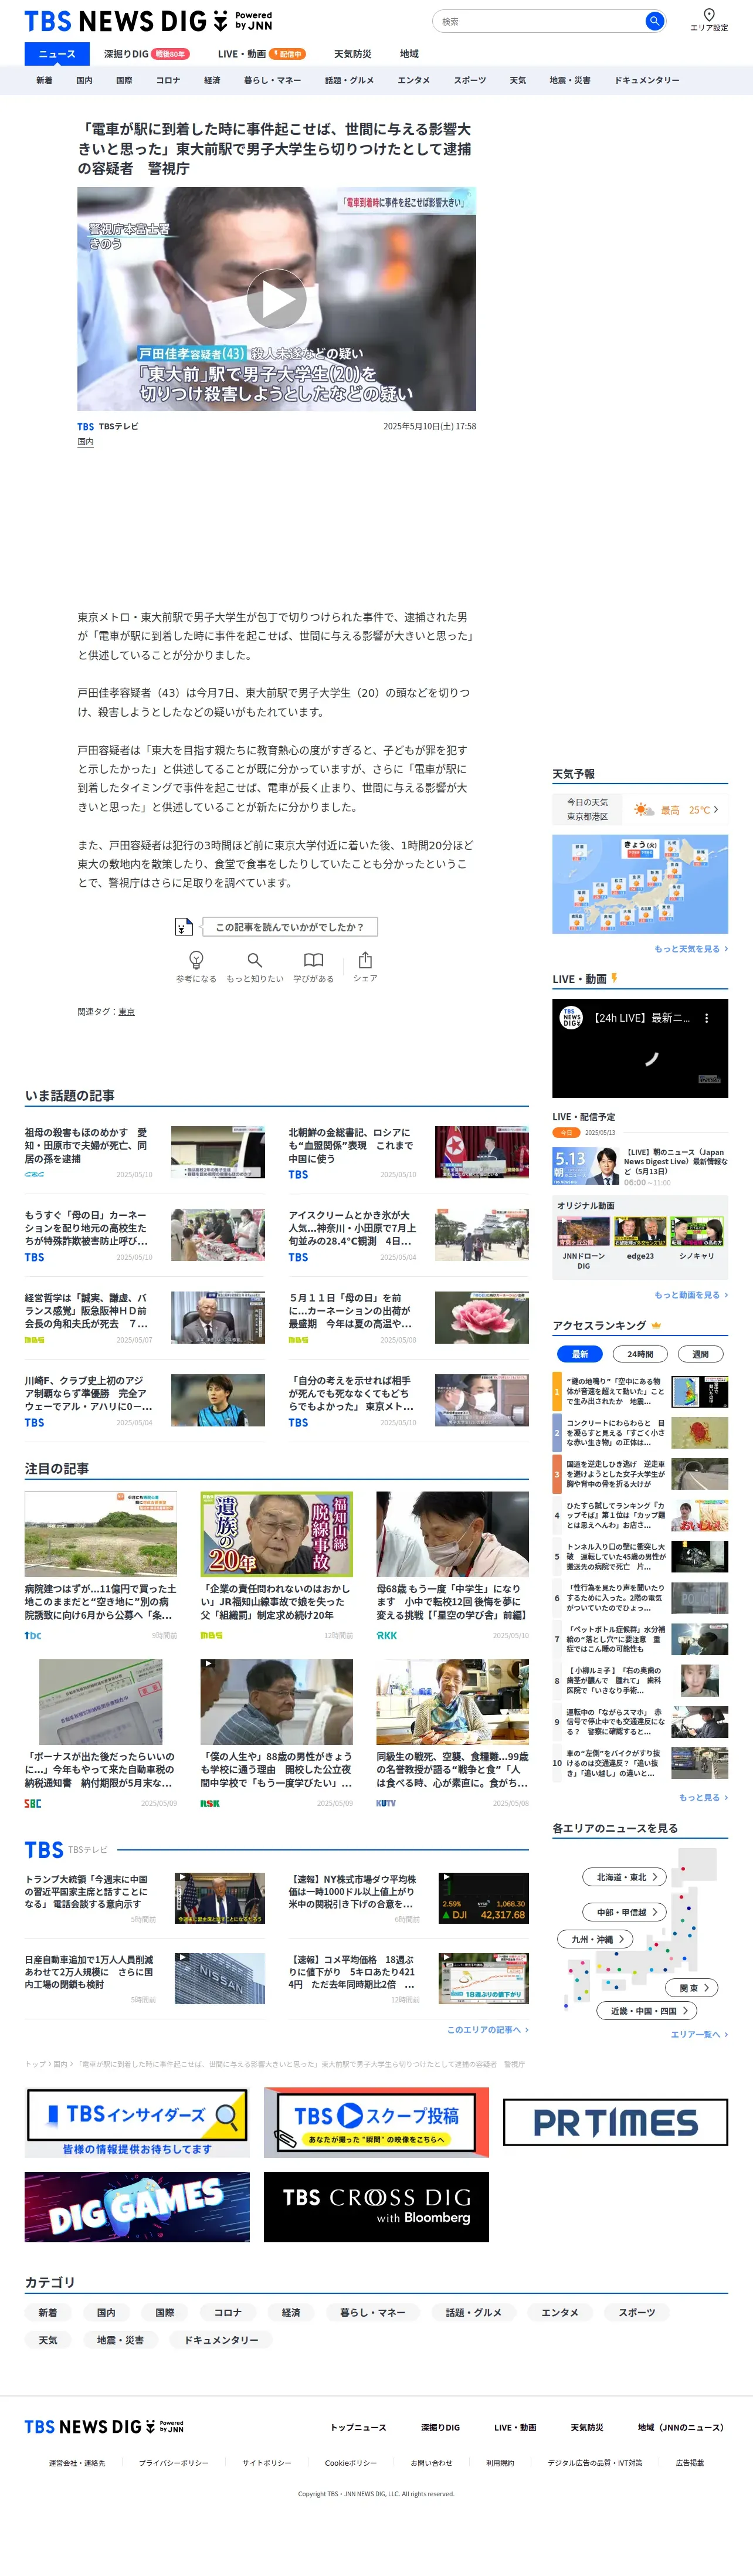Open the PR TIMES banner
This screenshot has width=753, height=2576.
pos(615,2122)
